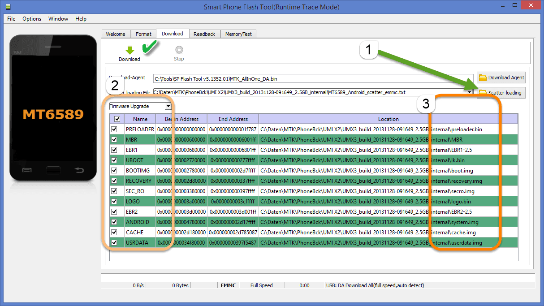Click end address 0x000000000277ffff

tap(233, 160)
